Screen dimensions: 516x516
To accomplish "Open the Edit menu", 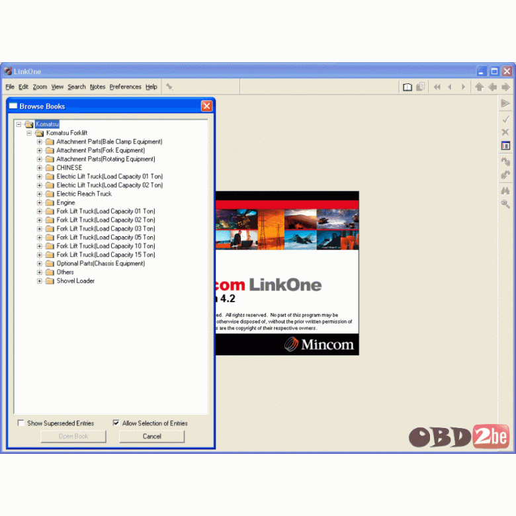I will pyautogui.click(x=23, y=87).
